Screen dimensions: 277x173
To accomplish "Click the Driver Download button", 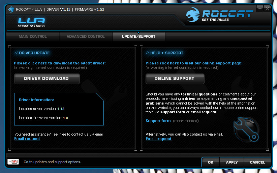I will point(47,79).
